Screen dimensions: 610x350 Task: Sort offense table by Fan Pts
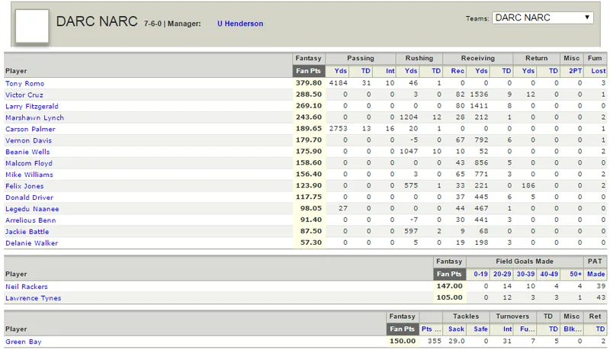[308, 71]
